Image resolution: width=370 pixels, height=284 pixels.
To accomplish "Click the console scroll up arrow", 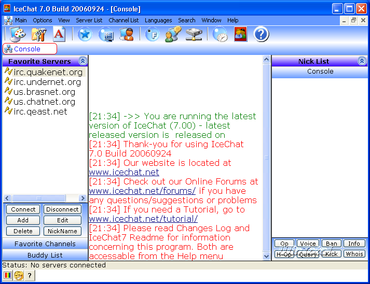I will coord(266,60).
